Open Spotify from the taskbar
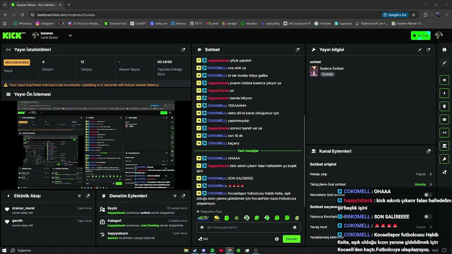The width and height of the screenshot is (452, 254). pos(212,250)
